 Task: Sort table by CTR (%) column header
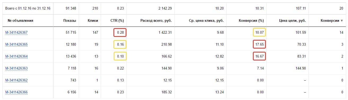(x=117, y=20)
